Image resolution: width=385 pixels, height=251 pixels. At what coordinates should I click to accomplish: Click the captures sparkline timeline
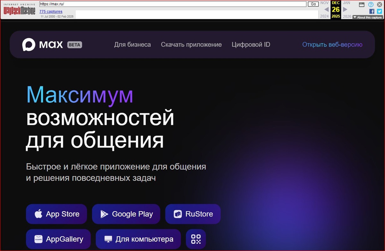(x=197, y=14)
